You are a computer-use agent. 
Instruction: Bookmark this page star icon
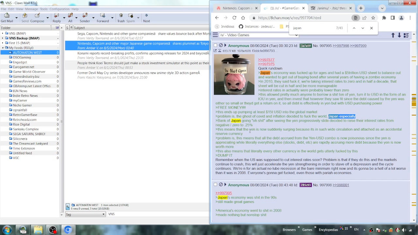(x=373, y=18)
